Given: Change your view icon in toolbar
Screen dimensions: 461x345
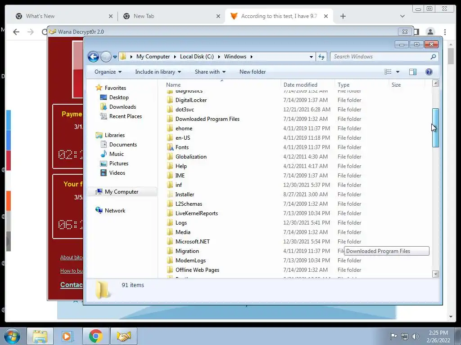Looking at the screenshot, I should pos(388,72).
